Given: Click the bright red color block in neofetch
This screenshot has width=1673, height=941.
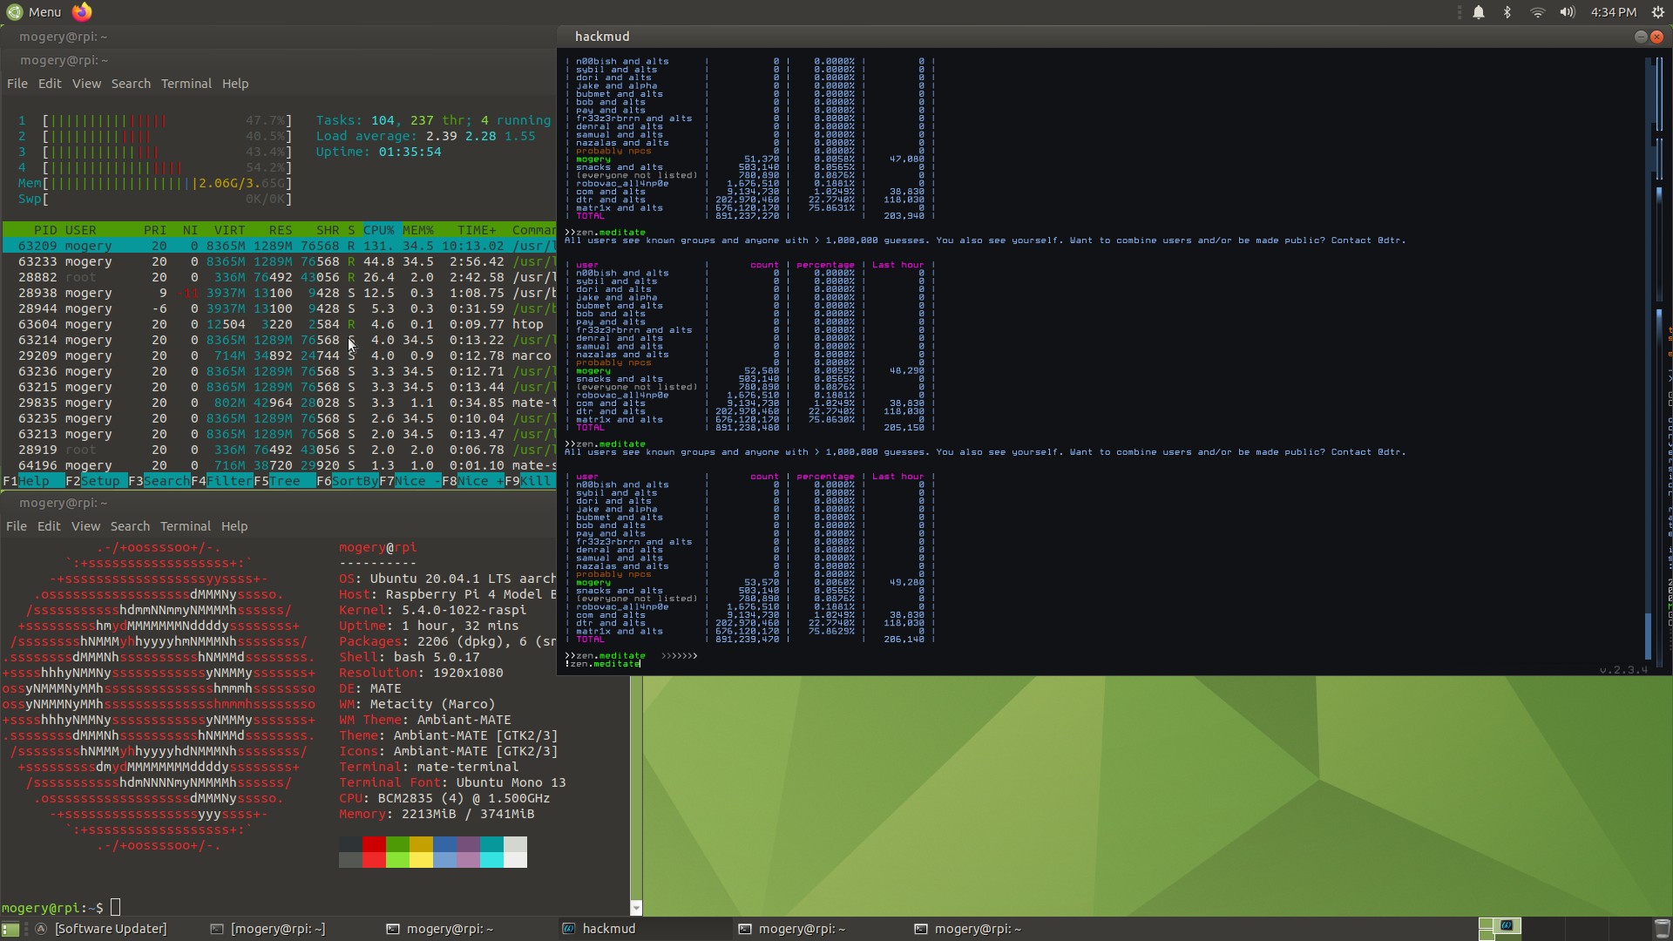Looking at the screenshot, I should [374, 860].
